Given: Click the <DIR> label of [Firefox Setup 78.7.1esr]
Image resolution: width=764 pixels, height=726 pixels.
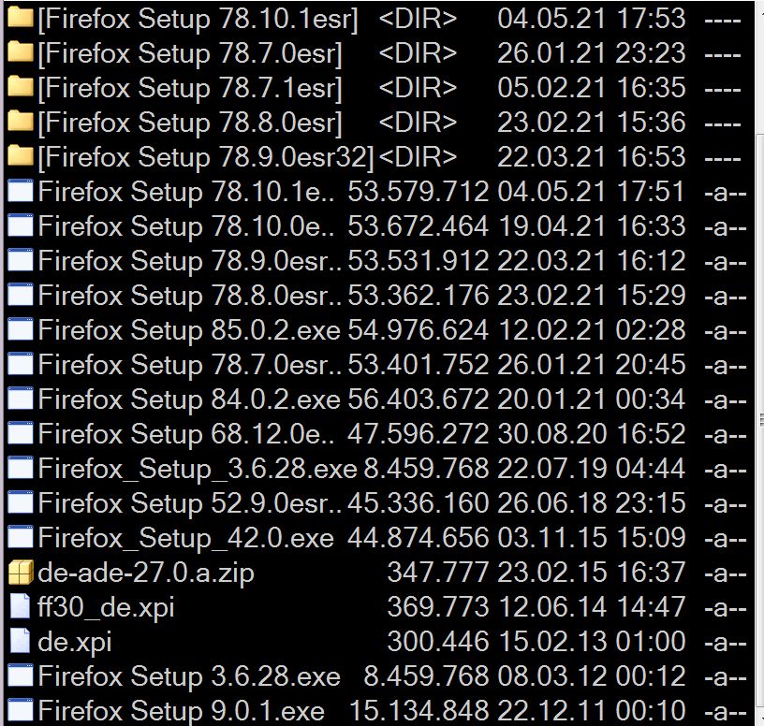Looking at the screenshot, I should 418,88.
